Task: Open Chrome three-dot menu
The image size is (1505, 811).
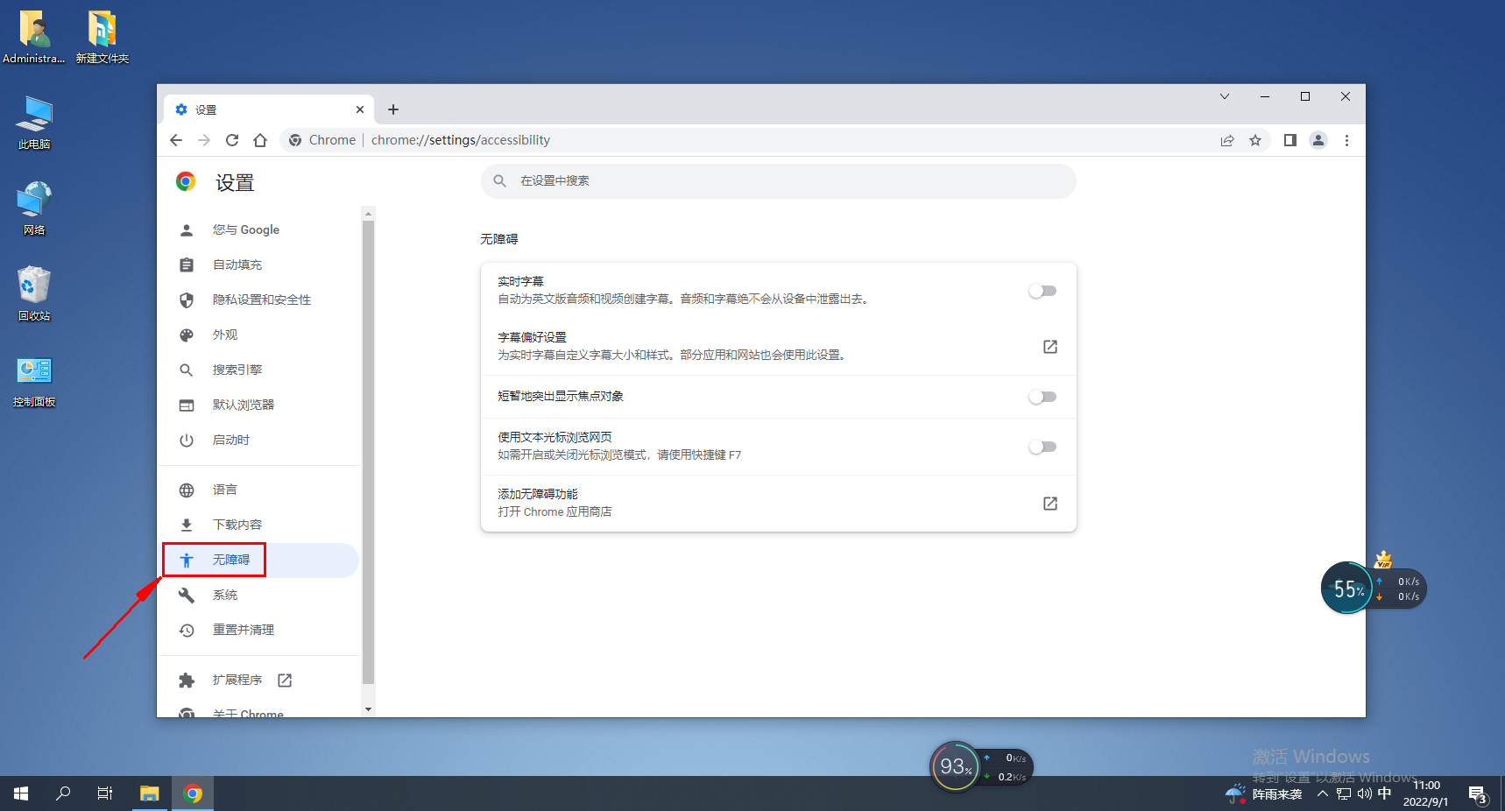Action: pos(1346,140)
